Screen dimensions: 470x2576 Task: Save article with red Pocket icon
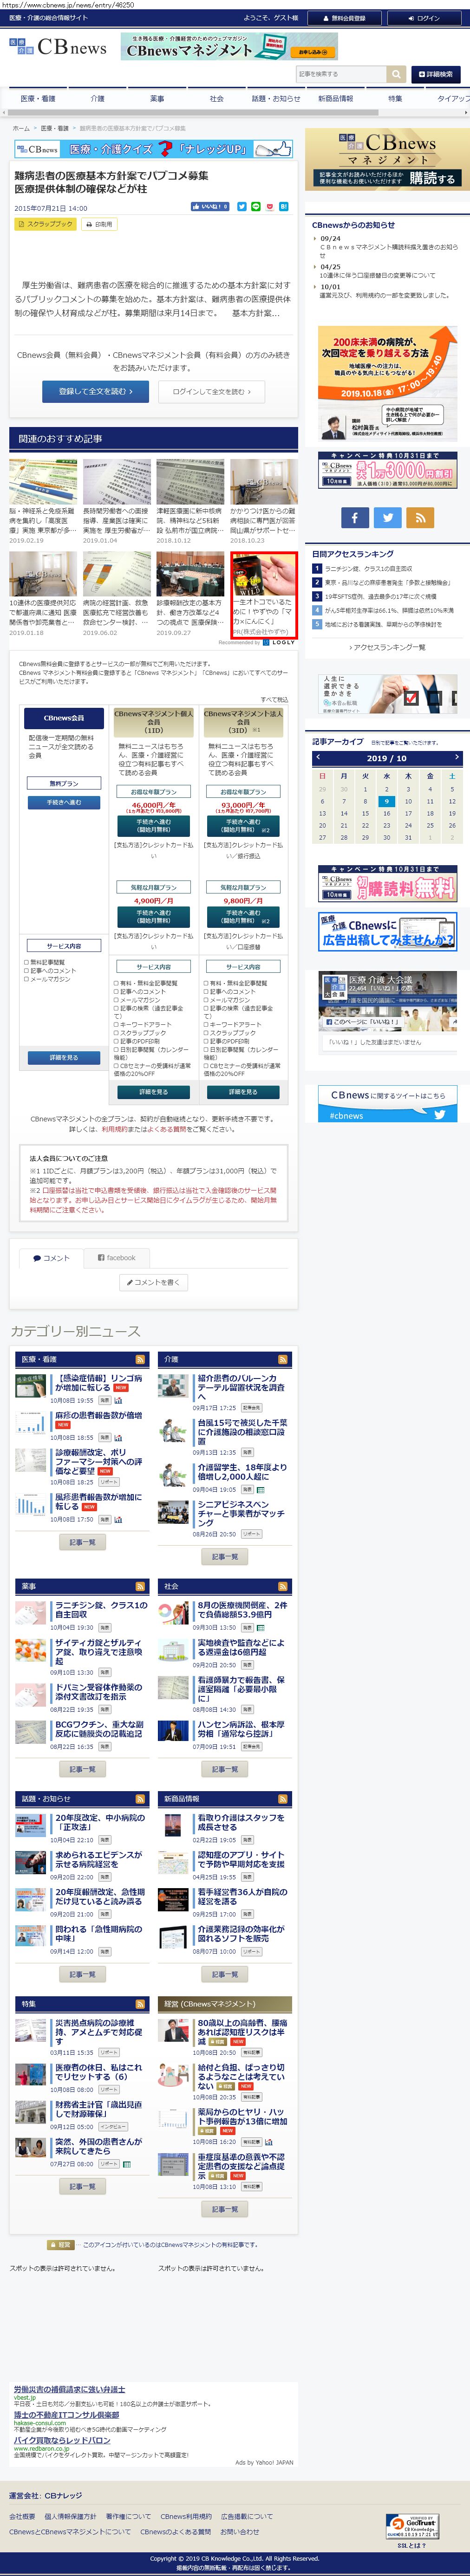(269, 207)
